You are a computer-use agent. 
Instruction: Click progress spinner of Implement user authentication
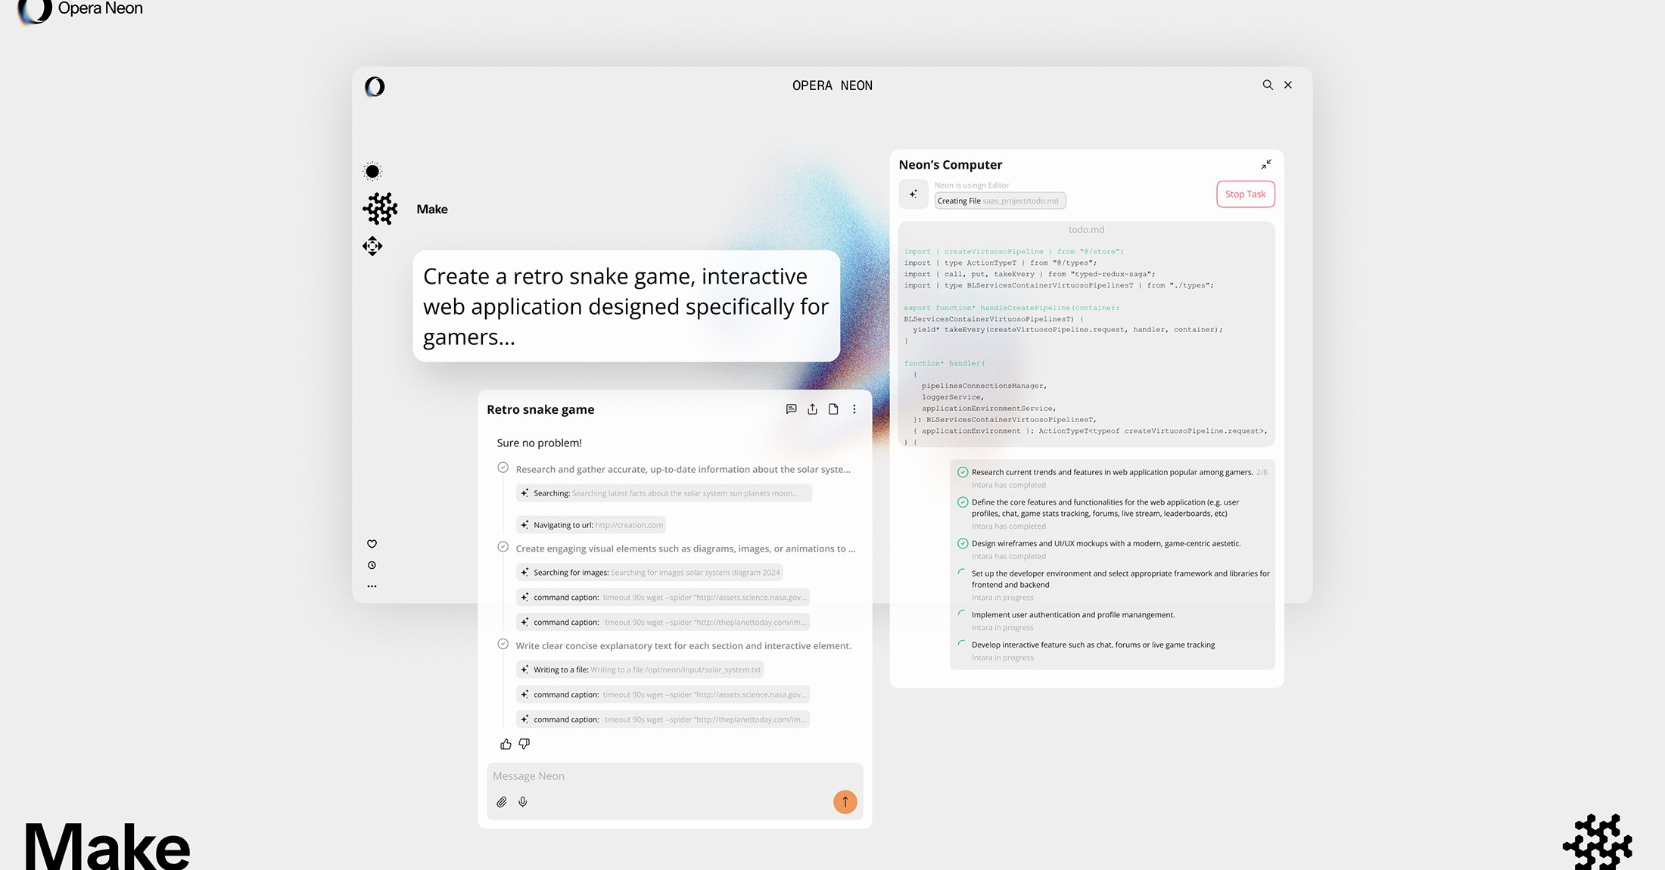tap(962, 614)
